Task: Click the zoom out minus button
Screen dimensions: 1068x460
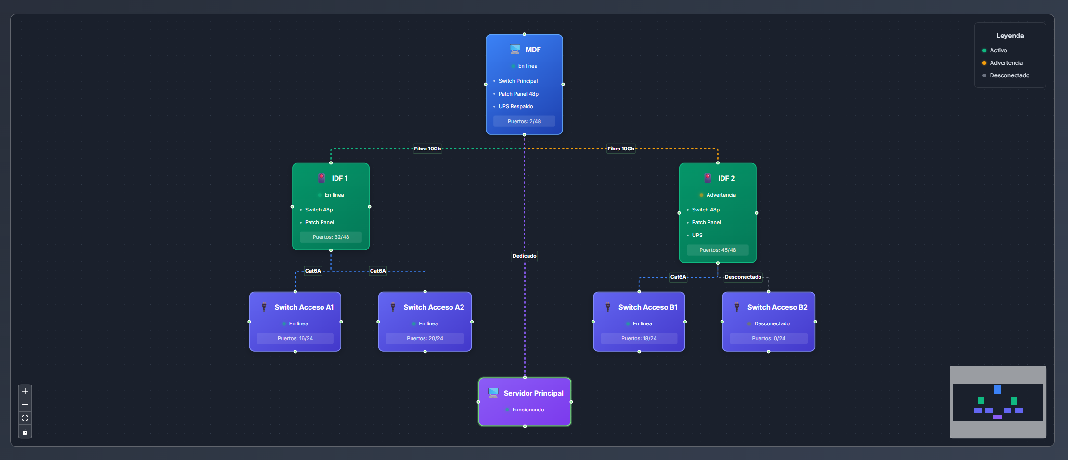Action: [x=25, y=405]
